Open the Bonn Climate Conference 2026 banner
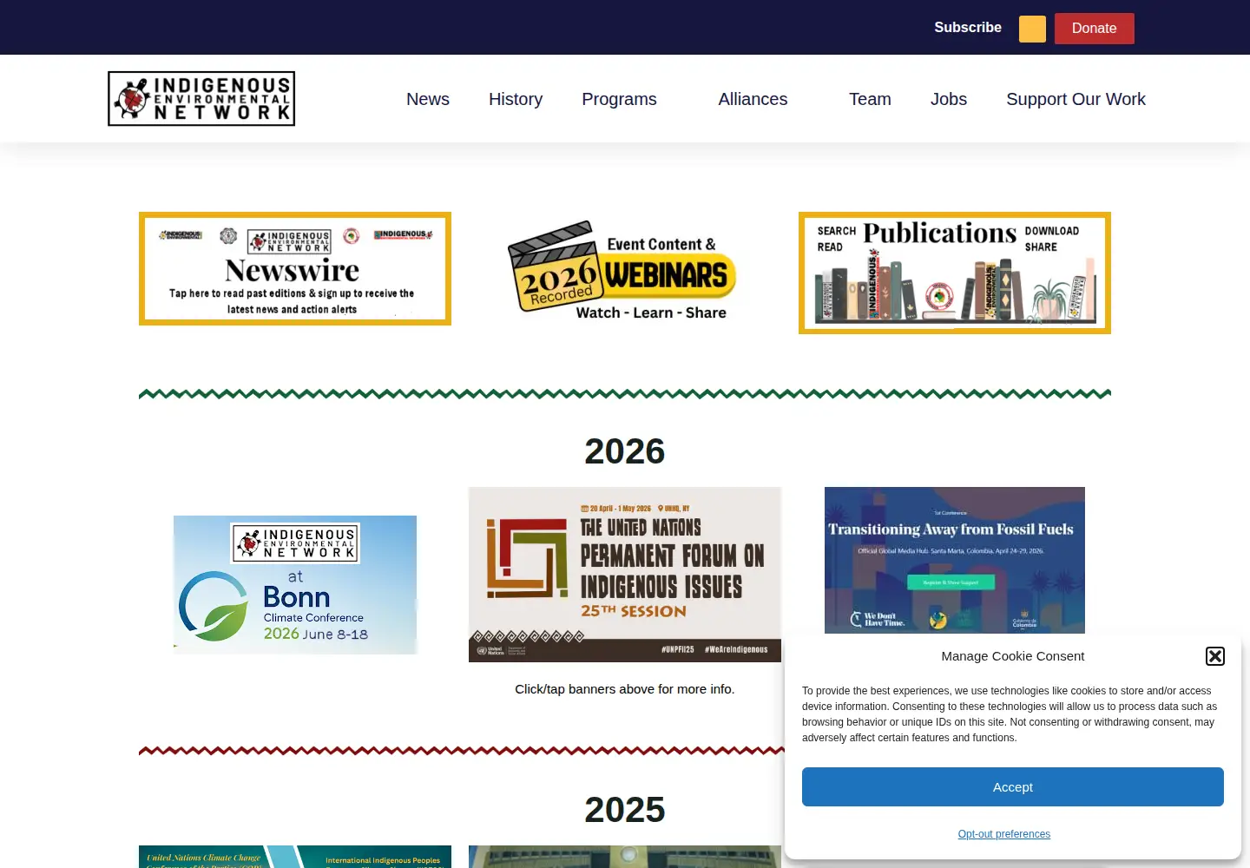 (x=295, y=585)
